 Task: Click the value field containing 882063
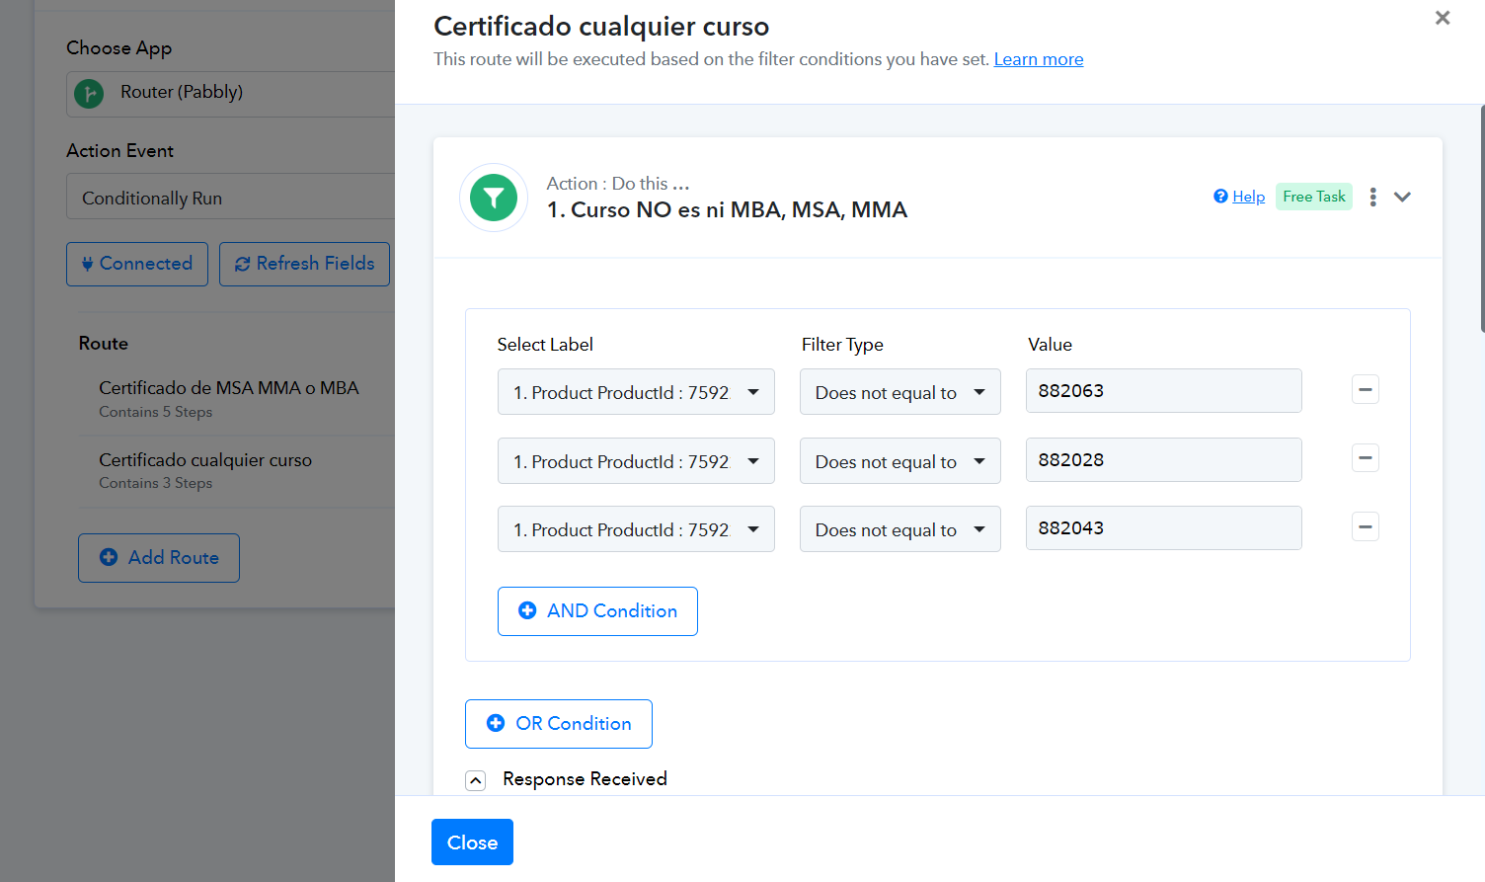click(x=1163, y=391)
